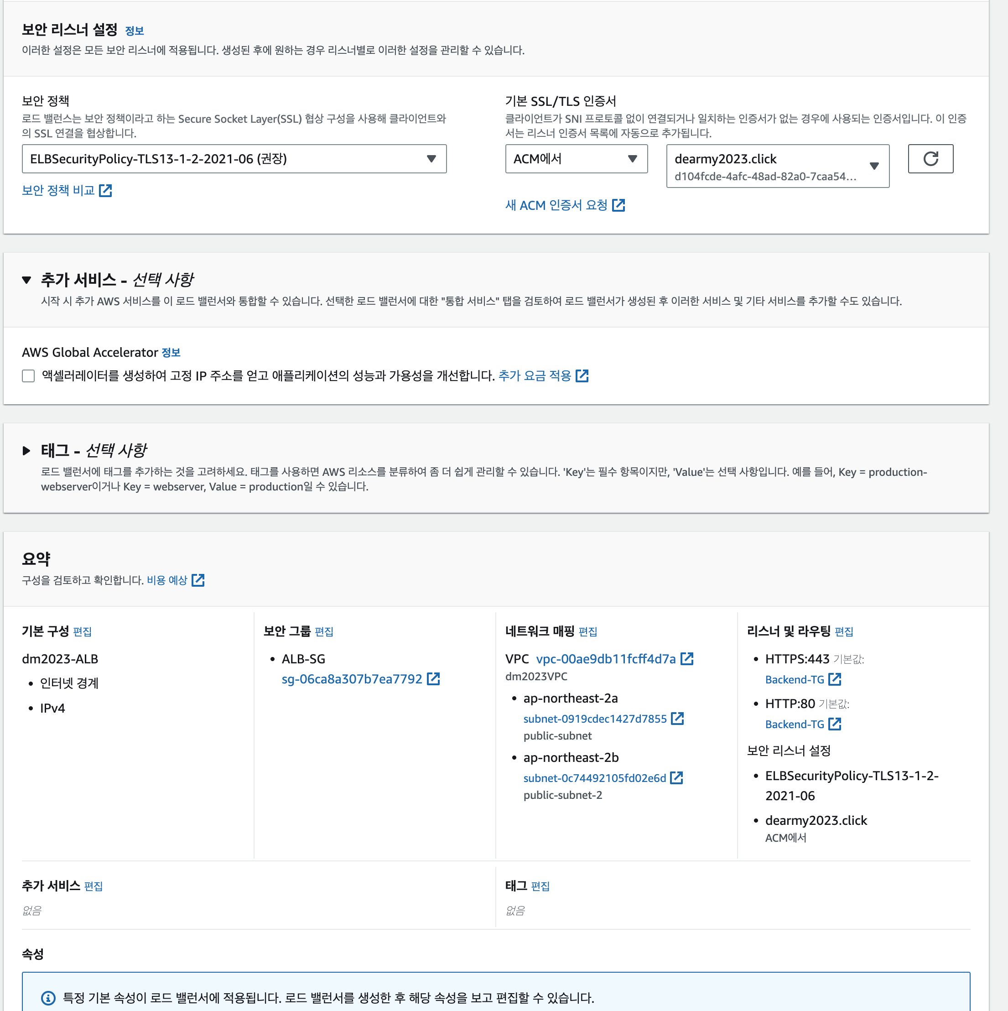Open the sg-06ca8a307b7ea7792 link
The height and width of the screenshot is (1011, 1008).
click(x=352, y=679)
